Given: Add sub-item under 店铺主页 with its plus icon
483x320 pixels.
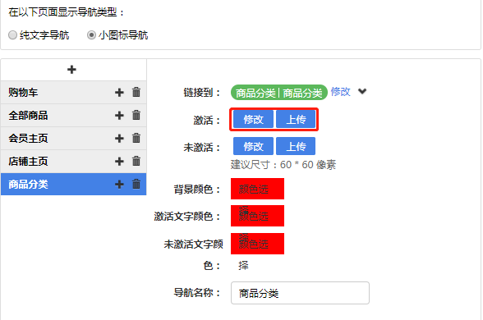Looking at the screenshot, I should [119, 161].
